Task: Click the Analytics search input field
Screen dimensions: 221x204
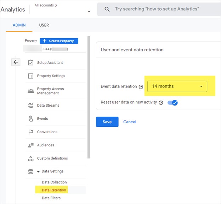Action: 159,9
